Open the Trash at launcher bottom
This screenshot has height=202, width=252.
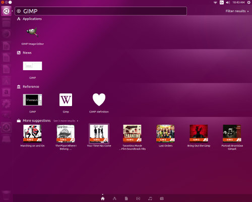click(6, 195)
